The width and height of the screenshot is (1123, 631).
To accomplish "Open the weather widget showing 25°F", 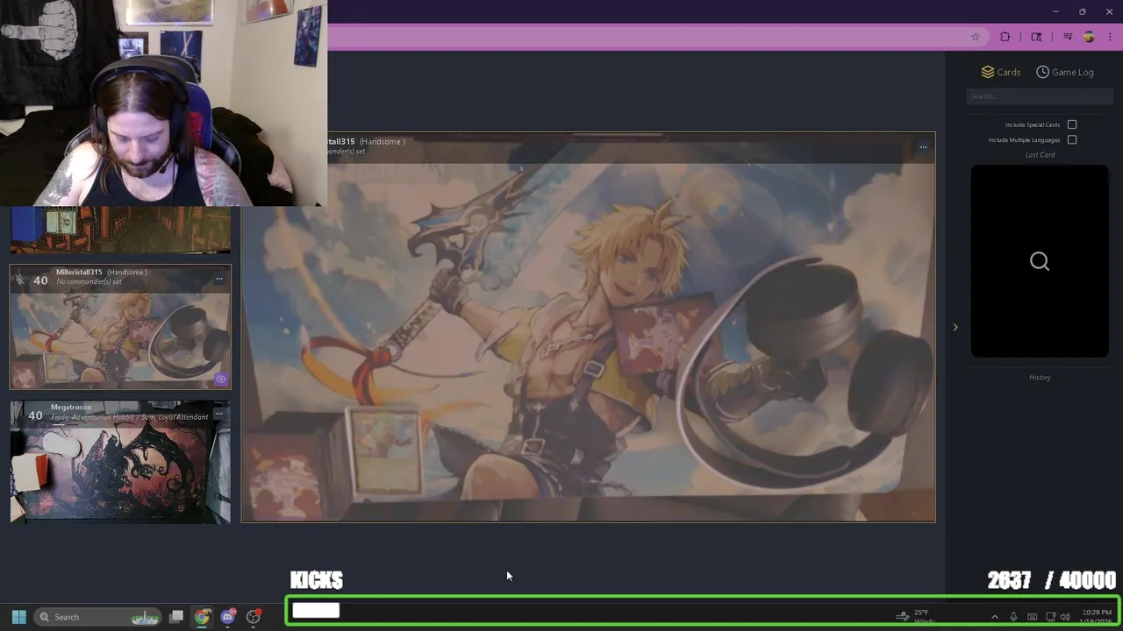I will point(917,617).
